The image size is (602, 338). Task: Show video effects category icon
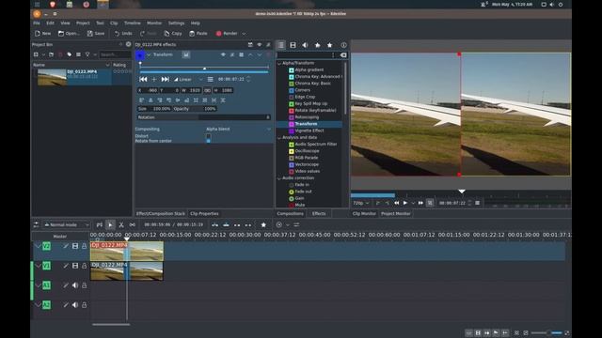tap(293, 45)
